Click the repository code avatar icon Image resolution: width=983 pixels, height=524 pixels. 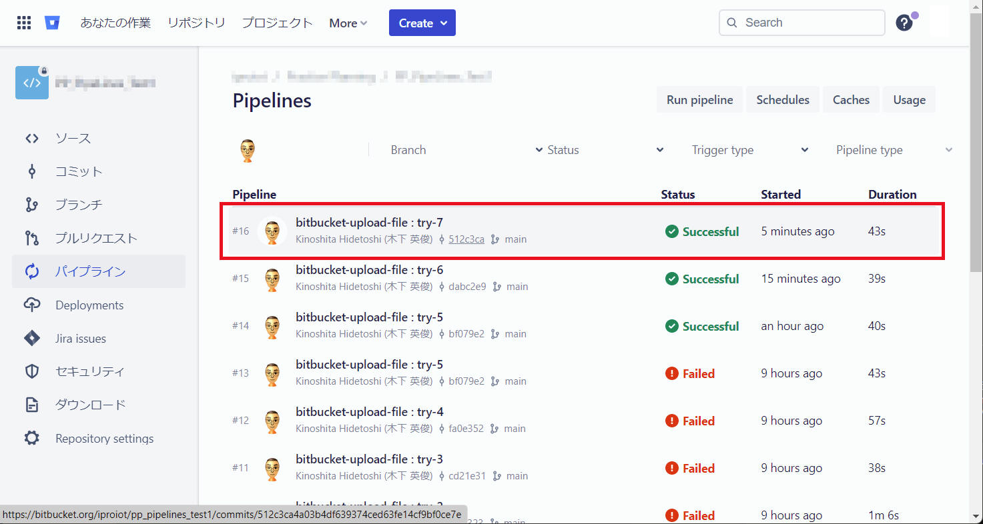tap(32, 83)
